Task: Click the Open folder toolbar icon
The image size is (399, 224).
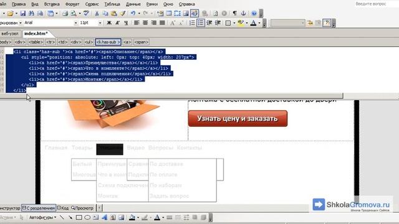Action: pyautogui.click(x=11, y=14)
